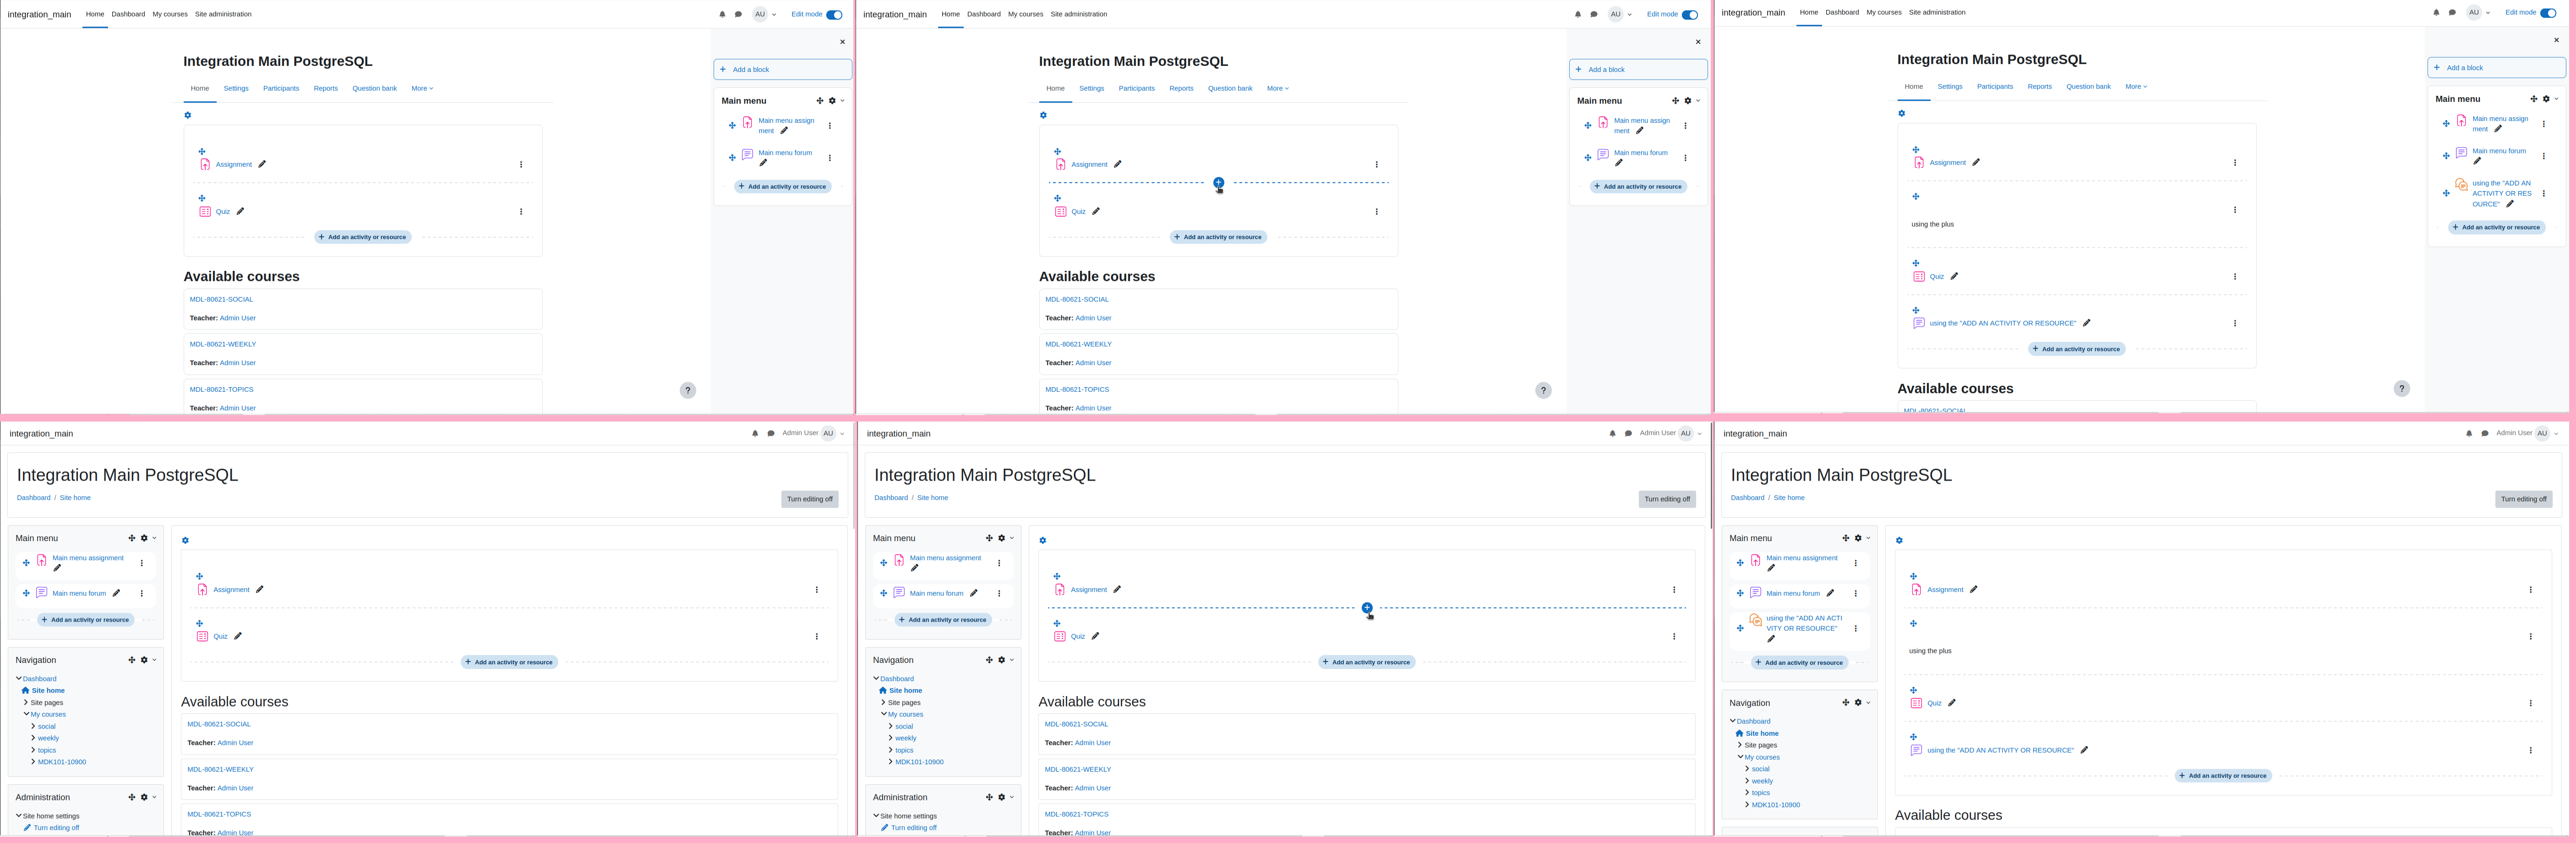This screenshot has height=843, width=2576.
Task: Open messaging chat icon in bottom-right panel
Action: click(2485, 434)
